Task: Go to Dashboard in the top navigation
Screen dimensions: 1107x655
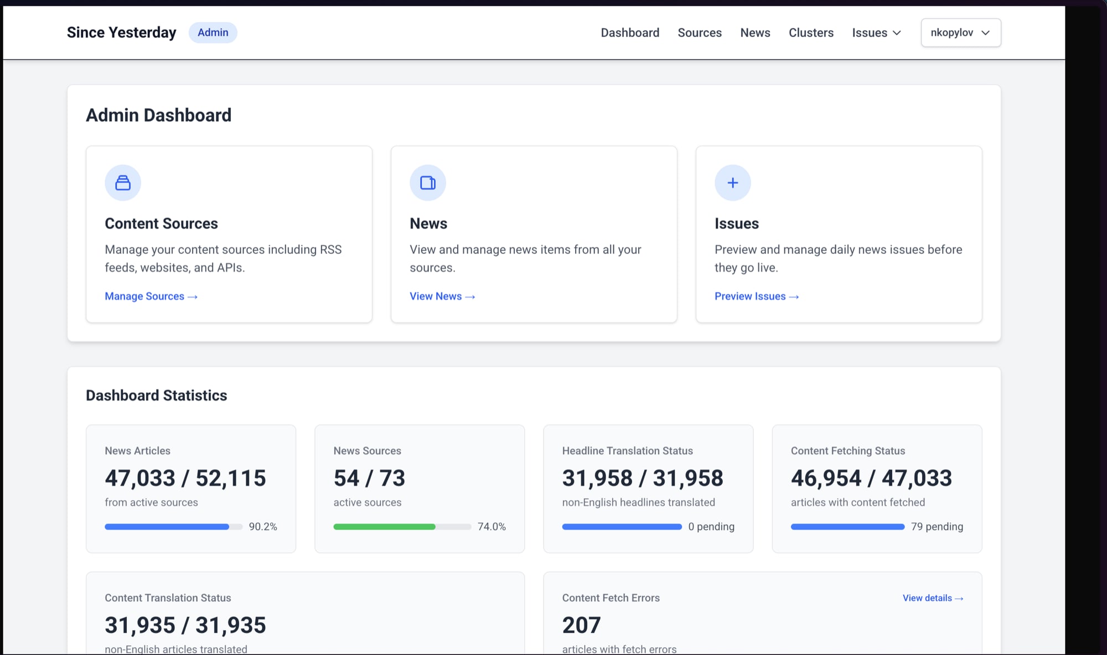Action: click(630, 33)
